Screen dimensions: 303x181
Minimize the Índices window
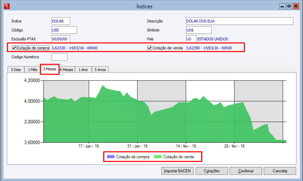pos(282,6)
